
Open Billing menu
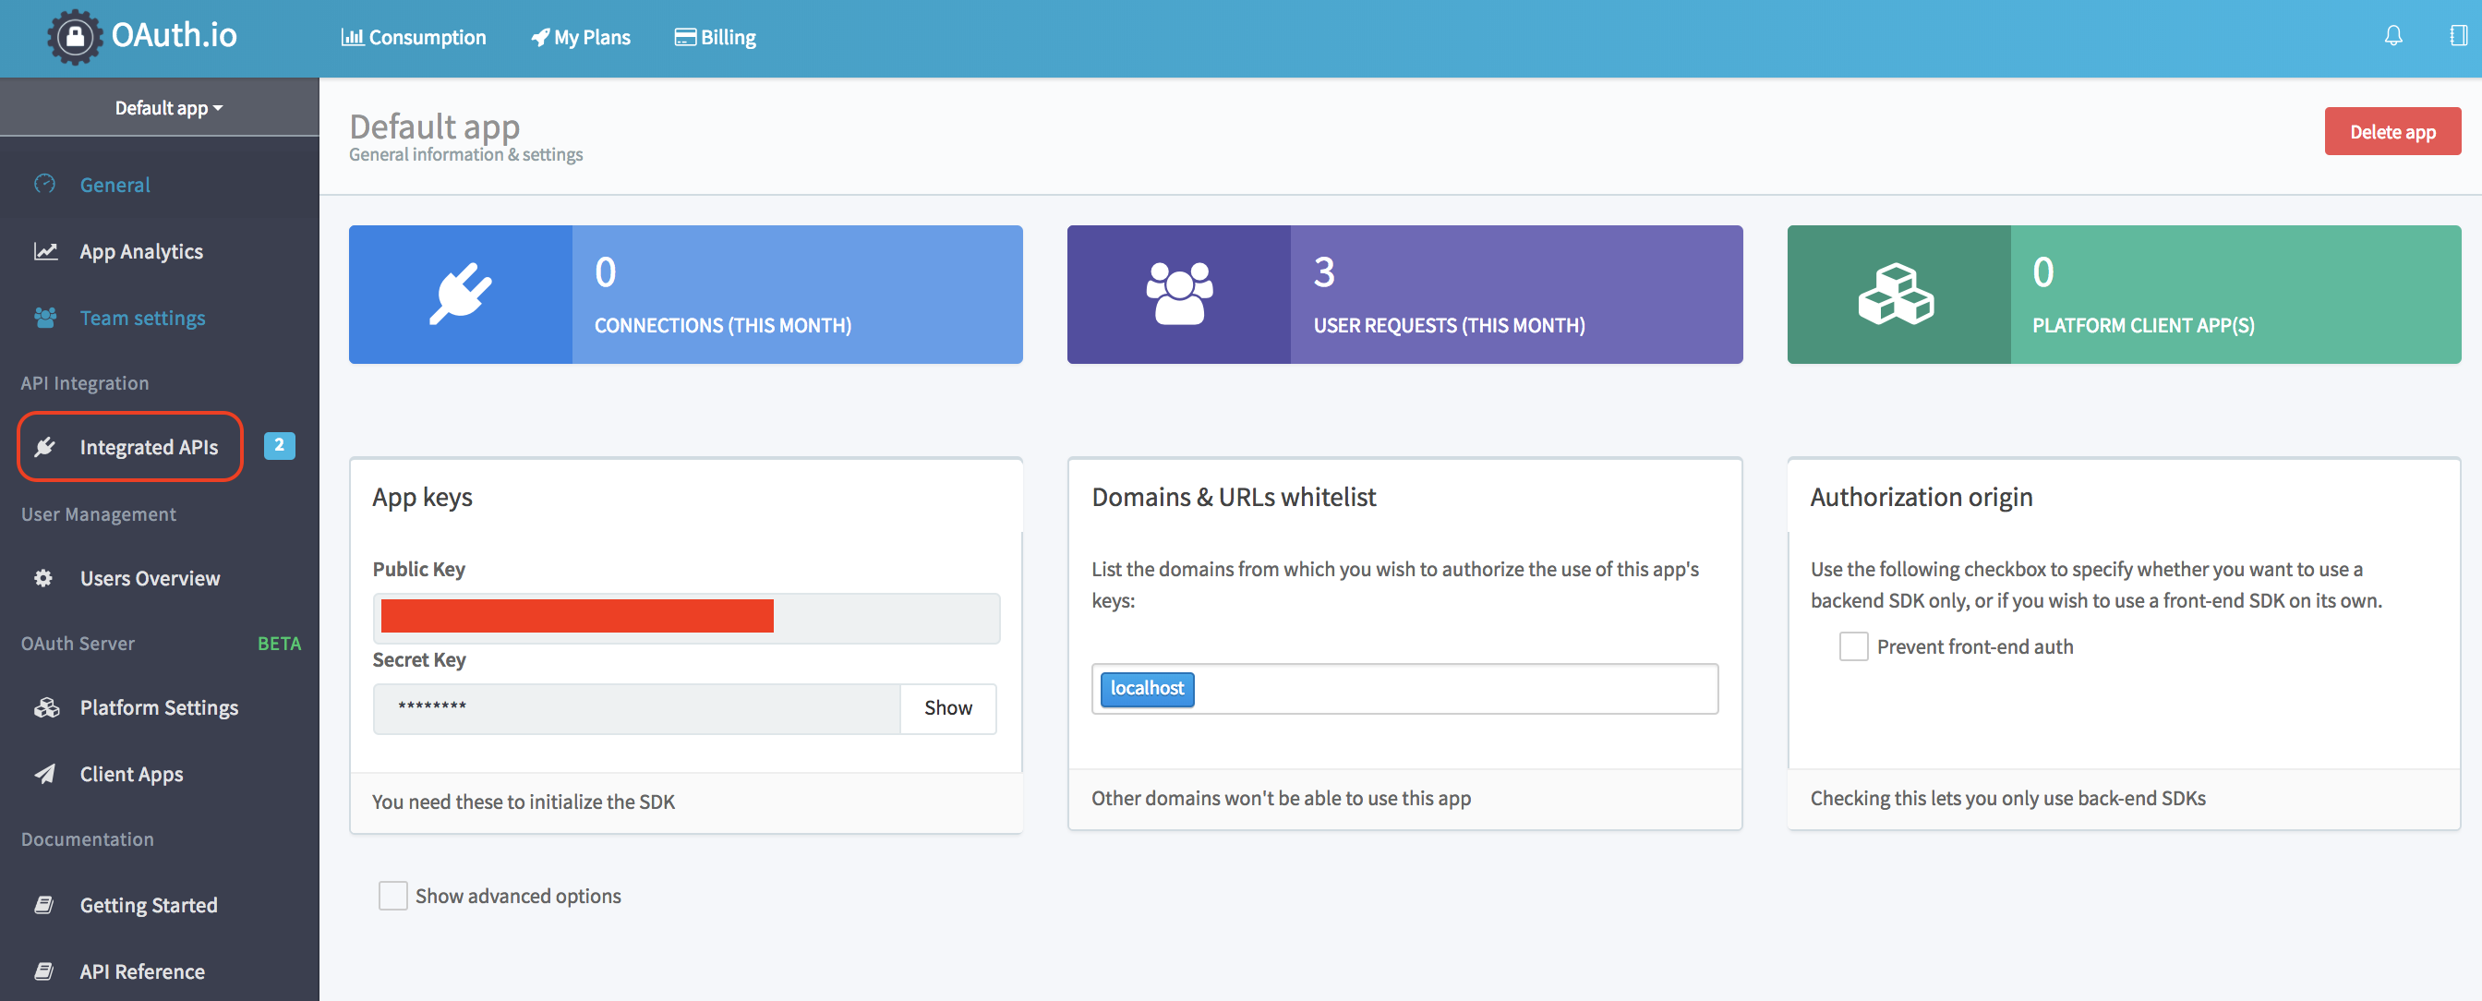point(715,38)
